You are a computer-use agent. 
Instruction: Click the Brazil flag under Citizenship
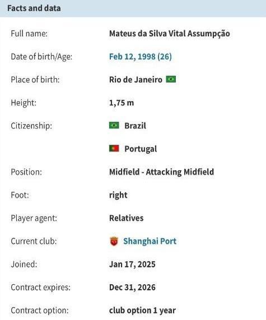click(x=114, y=125)
